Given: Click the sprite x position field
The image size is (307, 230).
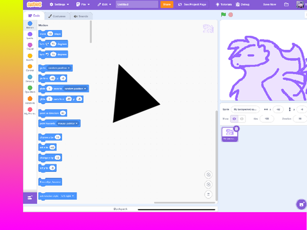Looking at the screenshot, I should point(278,109).
